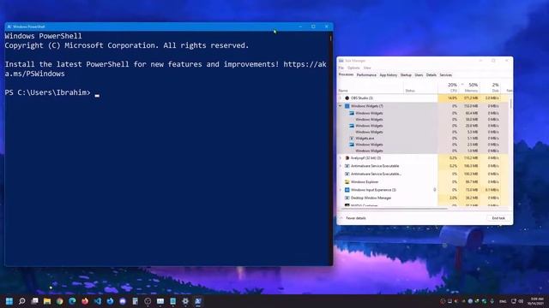Open the purple Discord-like taskbar icon
The height and width of the screenshot is (308, 549).
123,301
